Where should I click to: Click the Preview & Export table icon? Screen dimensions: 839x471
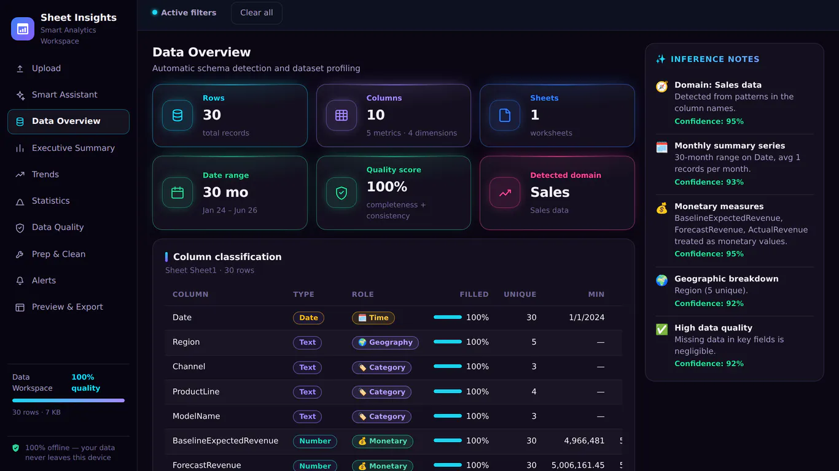pos(20,307)
